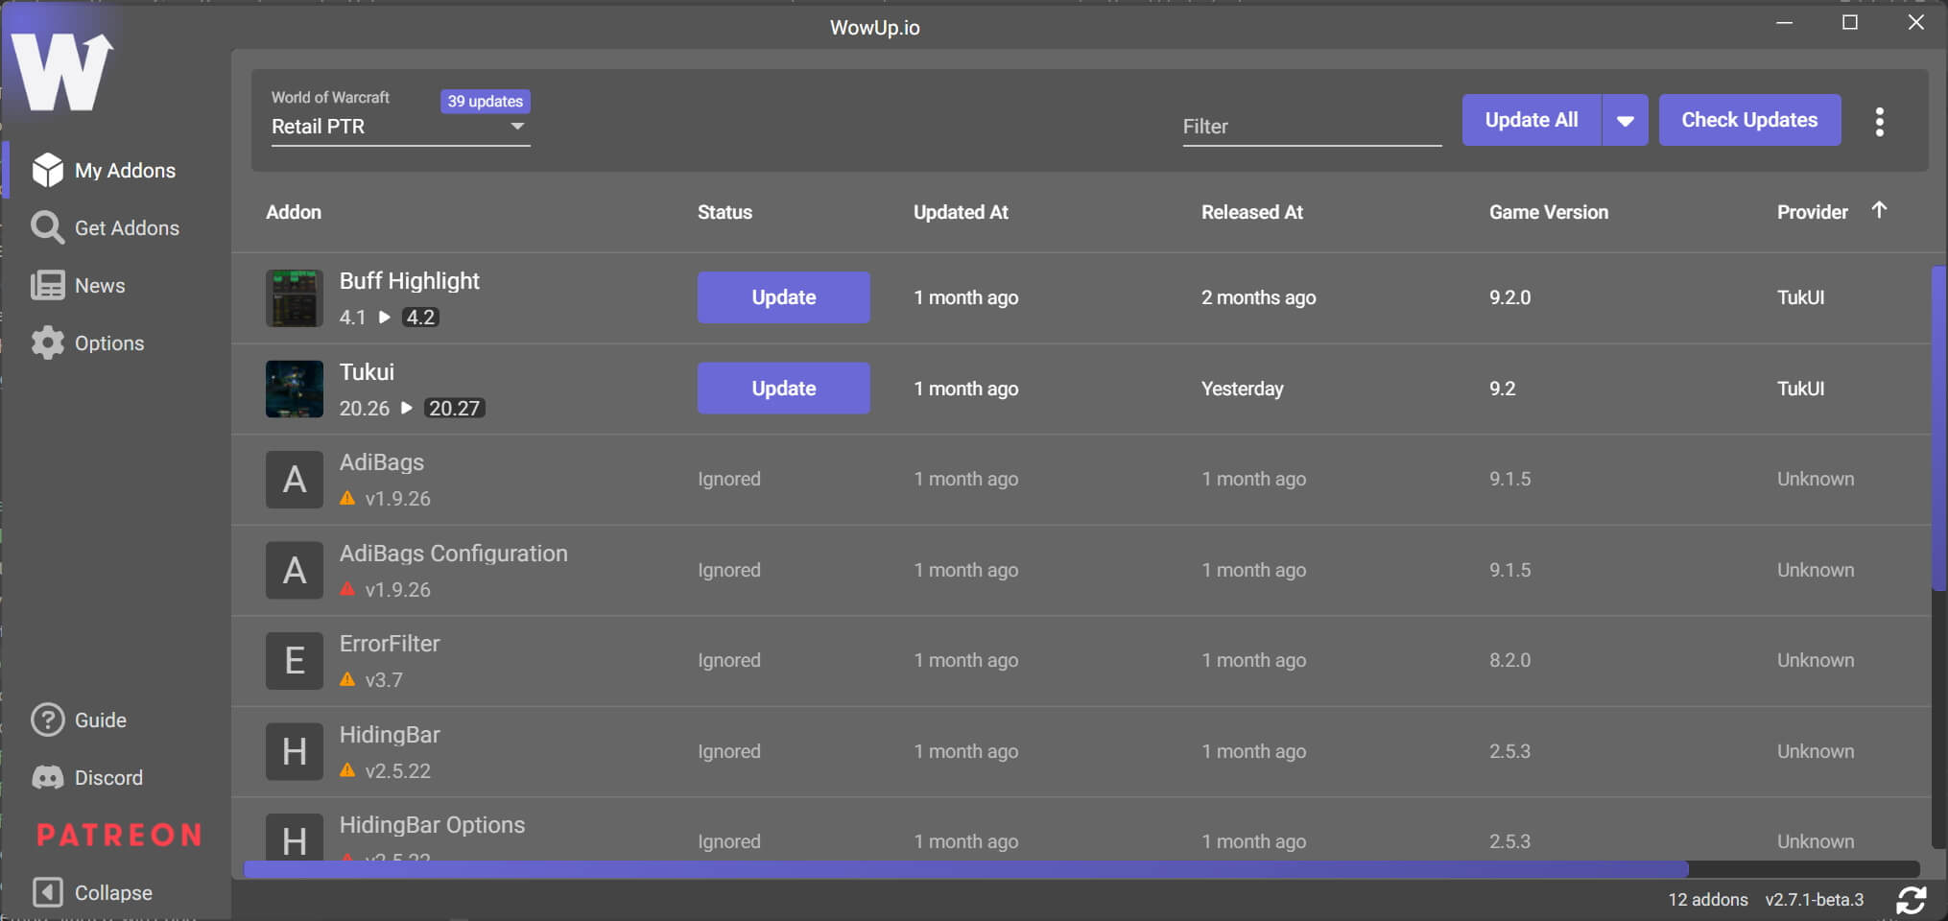Maximize the WowUp.io window

(x=1850, y=22)
